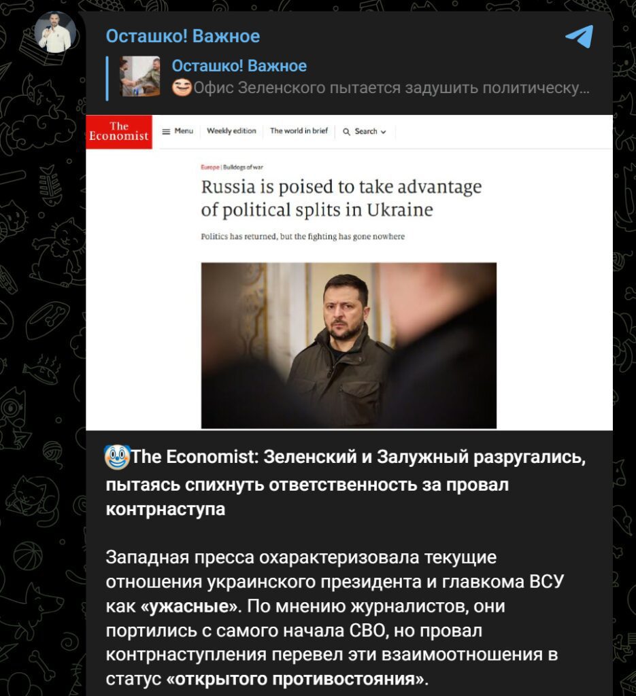Click the clown emoji in post
This screenshot has width=636, height=696.
pos(117,457)
